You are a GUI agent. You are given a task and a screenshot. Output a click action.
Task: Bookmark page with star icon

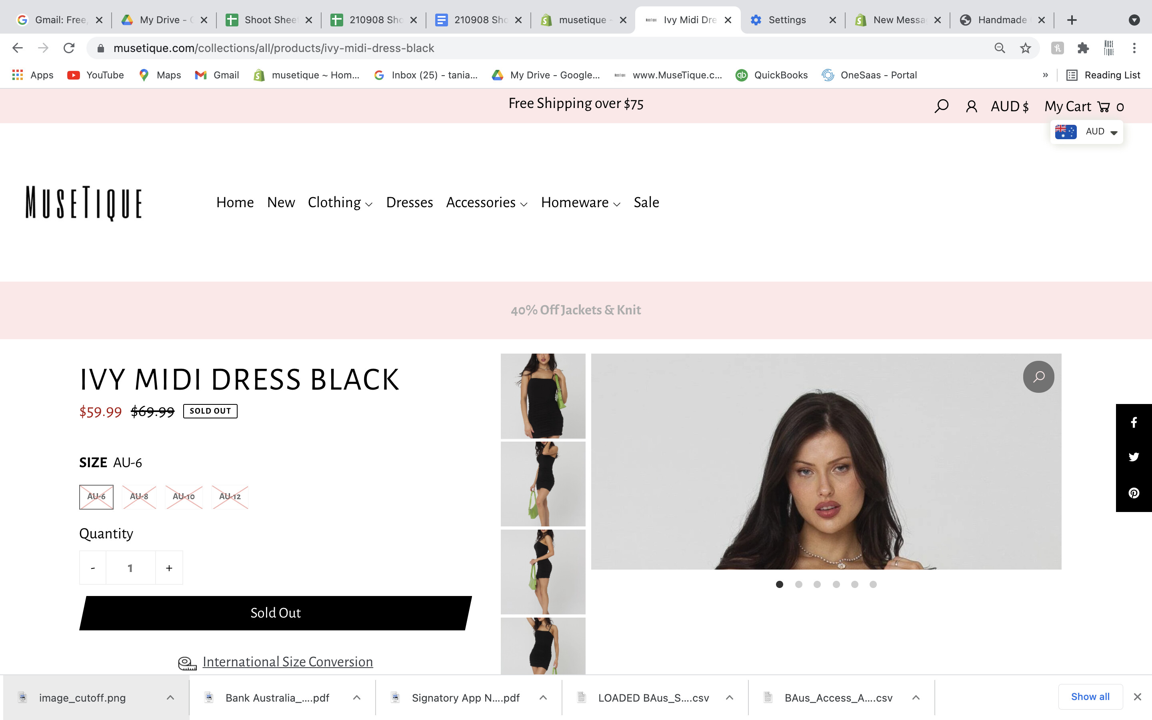1025,48
